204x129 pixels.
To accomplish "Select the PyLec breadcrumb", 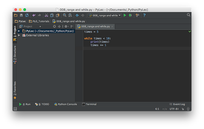I will point(20,21).
